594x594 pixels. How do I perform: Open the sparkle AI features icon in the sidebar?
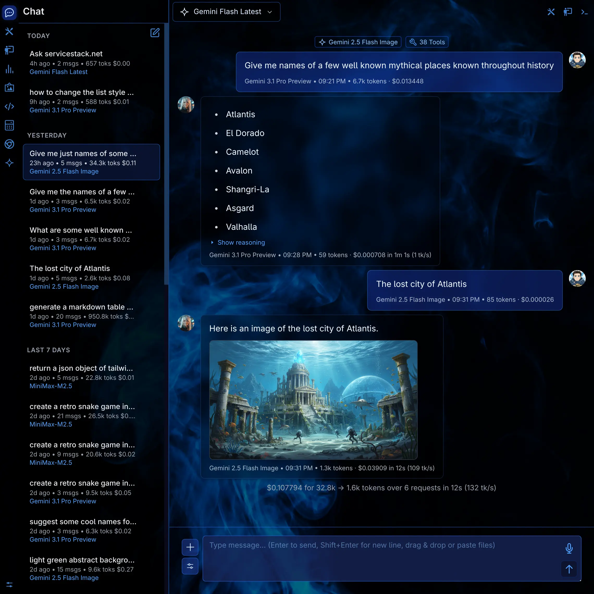[x=10, y=163]
